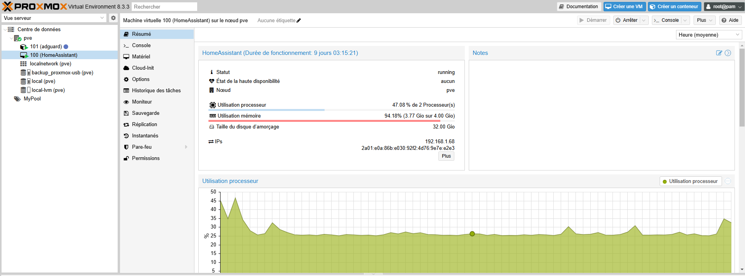Select Centre de données in tree

tap(39, 30)
